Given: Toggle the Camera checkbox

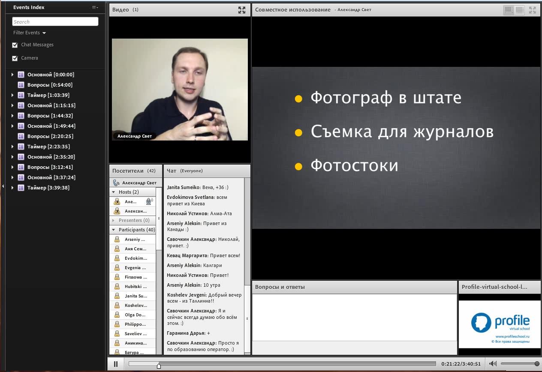Looking at the screenshot, I should [15, 58].
